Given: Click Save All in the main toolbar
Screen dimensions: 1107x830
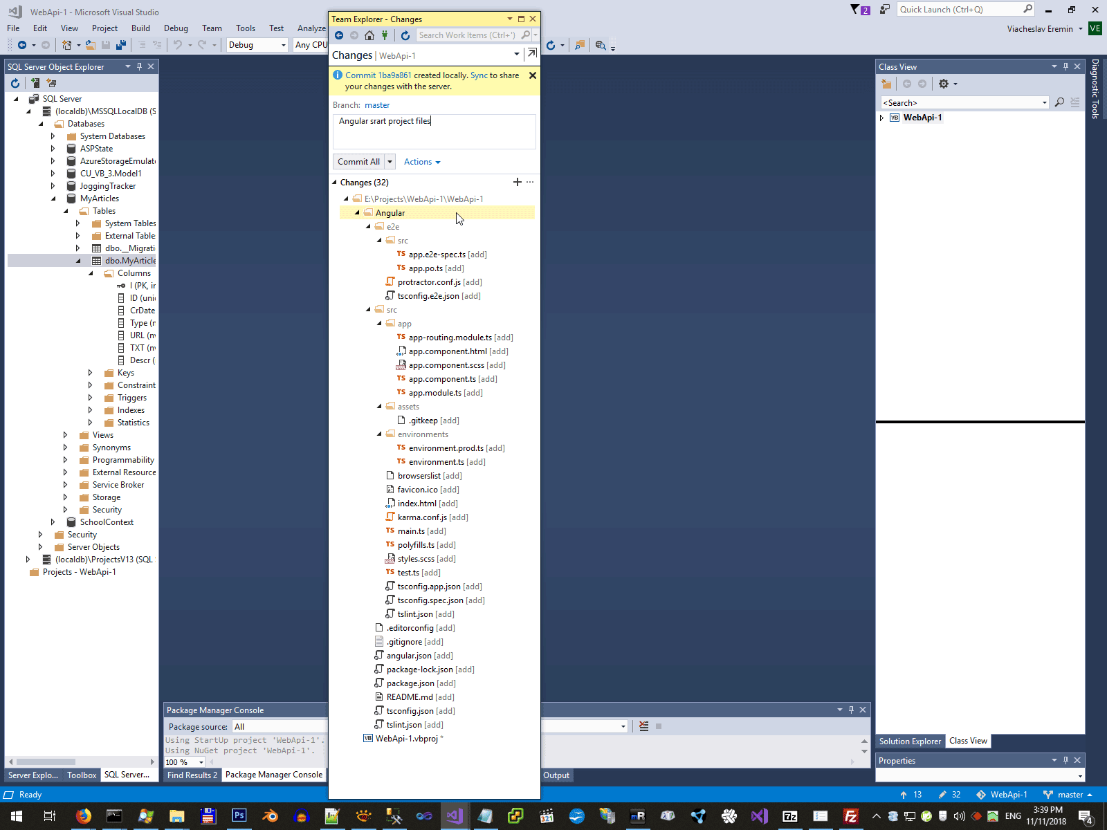Looking at the screenshot, I should tap(121, 45).
